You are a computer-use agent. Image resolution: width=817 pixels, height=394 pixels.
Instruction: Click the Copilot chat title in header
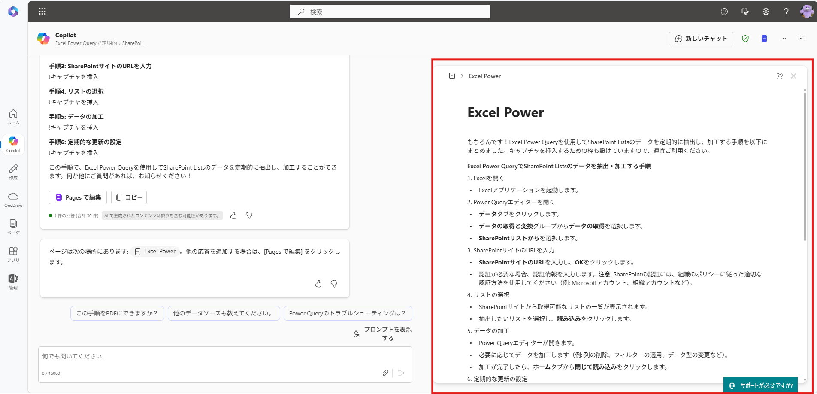(x=66, y=35)
